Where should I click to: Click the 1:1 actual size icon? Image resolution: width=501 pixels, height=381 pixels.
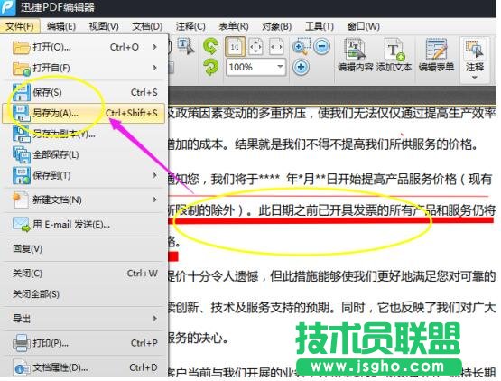coord(235,47)
